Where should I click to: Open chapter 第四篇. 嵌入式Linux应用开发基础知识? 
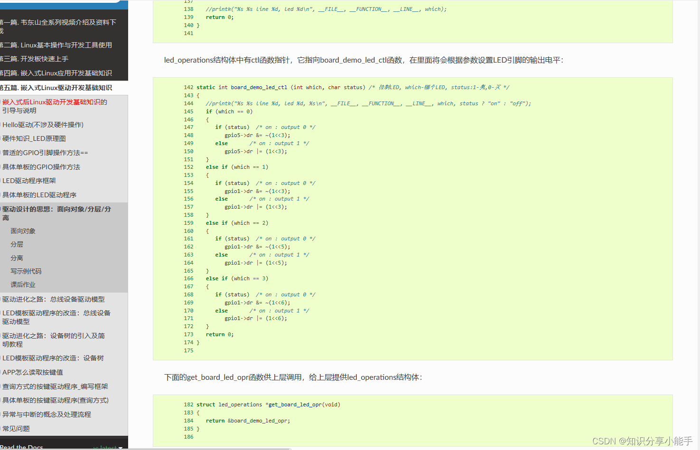click(56, 73)
